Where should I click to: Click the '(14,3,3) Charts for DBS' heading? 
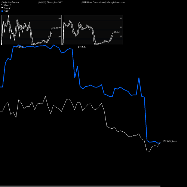click(x=50, y=2)
